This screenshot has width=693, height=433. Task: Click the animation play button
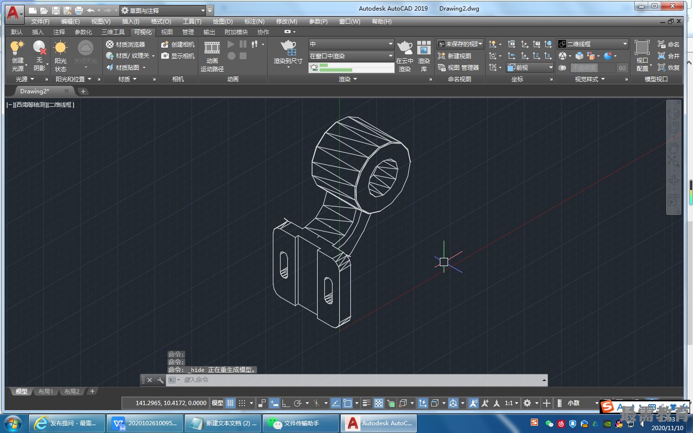click(231, 44)
